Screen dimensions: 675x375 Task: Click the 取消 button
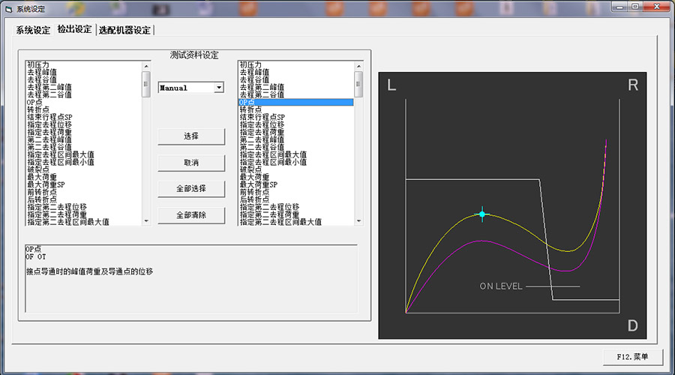click(x=191, y=163)
